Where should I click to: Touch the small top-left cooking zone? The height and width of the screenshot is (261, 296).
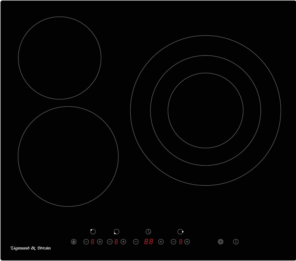[60, 58]
